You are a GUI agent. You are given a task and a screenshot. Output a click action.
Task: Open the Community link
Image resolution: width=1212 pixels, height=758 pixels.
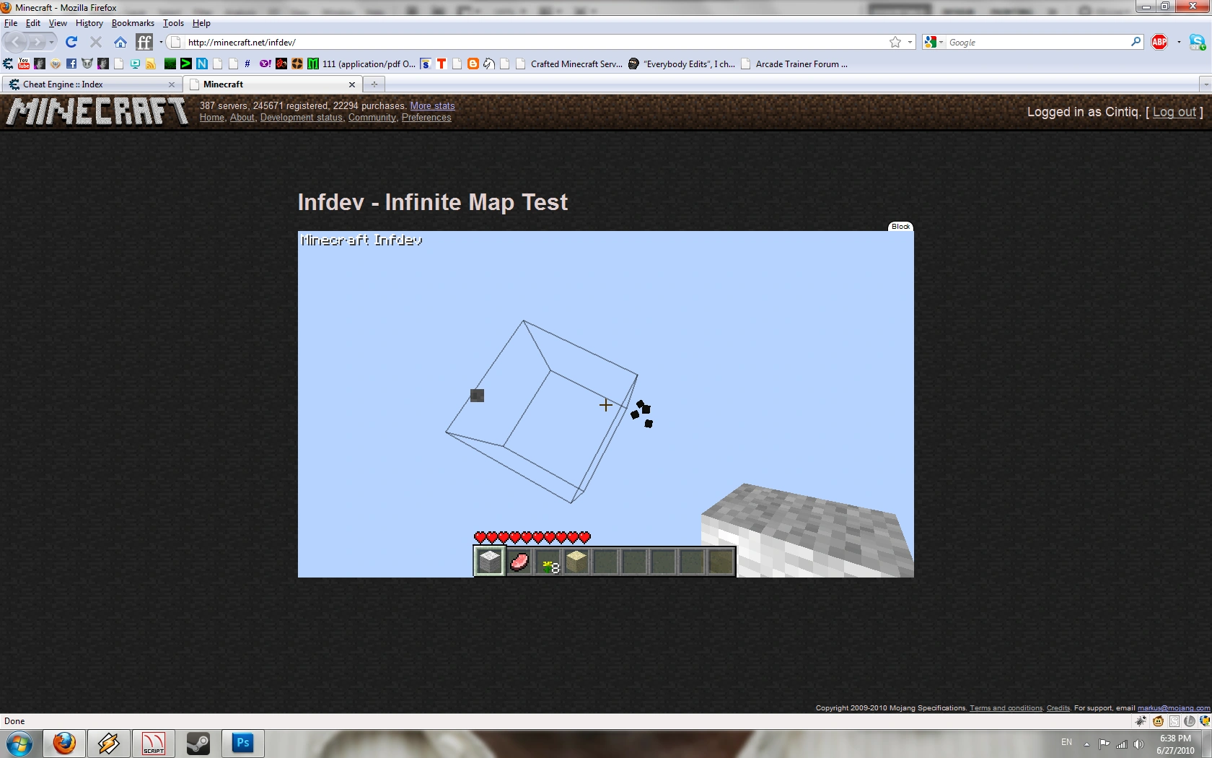(372, 118)
